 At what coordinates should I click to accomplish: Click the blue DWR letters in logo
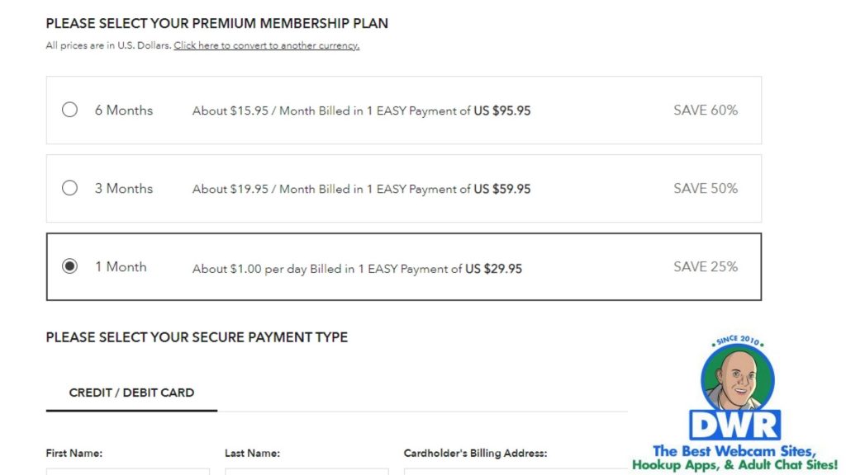pyautogui.click(x=734, y=426)
